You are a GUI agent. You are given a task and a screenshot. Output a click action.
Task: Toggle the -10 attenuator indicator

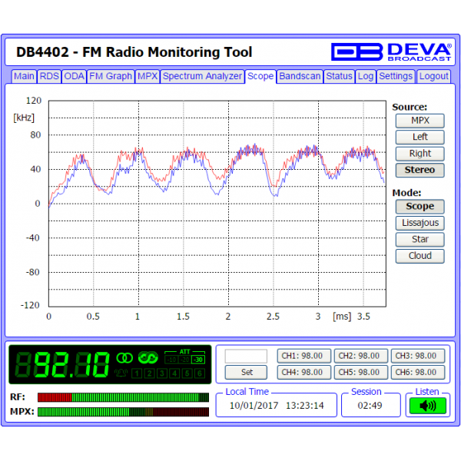coord(171,360)
